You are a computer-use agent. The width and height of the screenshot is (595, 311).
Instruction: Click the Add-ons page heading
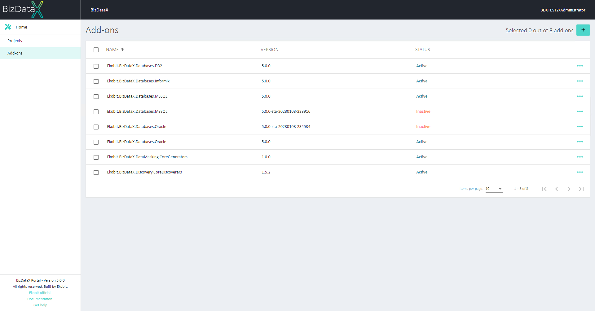coord(102,30)
